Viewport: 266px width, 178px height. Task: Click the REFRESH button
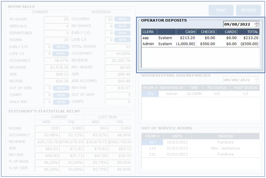[x=248, y=10]
